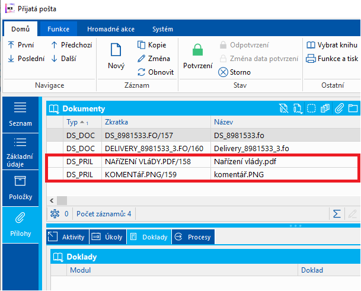The width and height of the screenshot is (361, 291).
Task: Attach a file with the paperclip icon
Action: point(339,108)
